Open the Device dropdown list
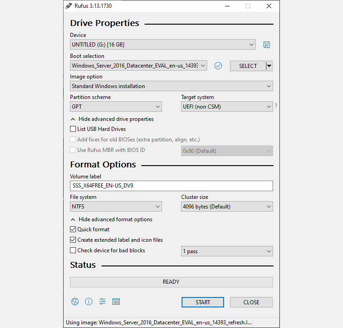 click(x=162, y=45)
